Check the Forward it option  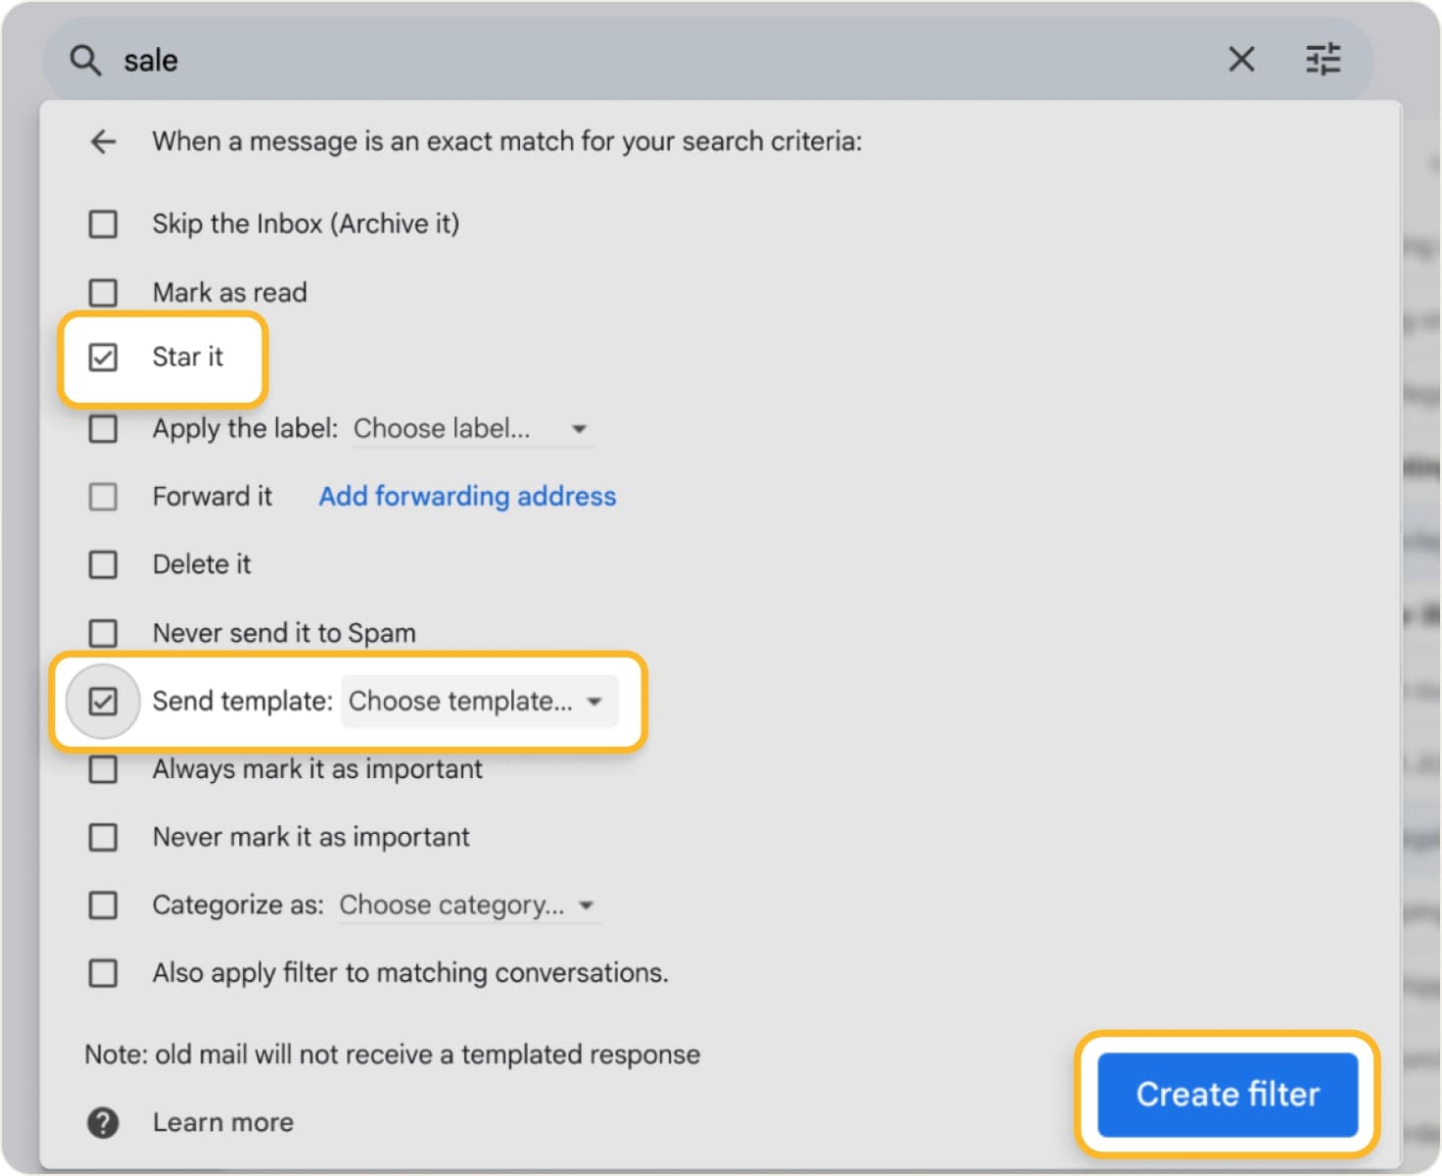point(102,497)
